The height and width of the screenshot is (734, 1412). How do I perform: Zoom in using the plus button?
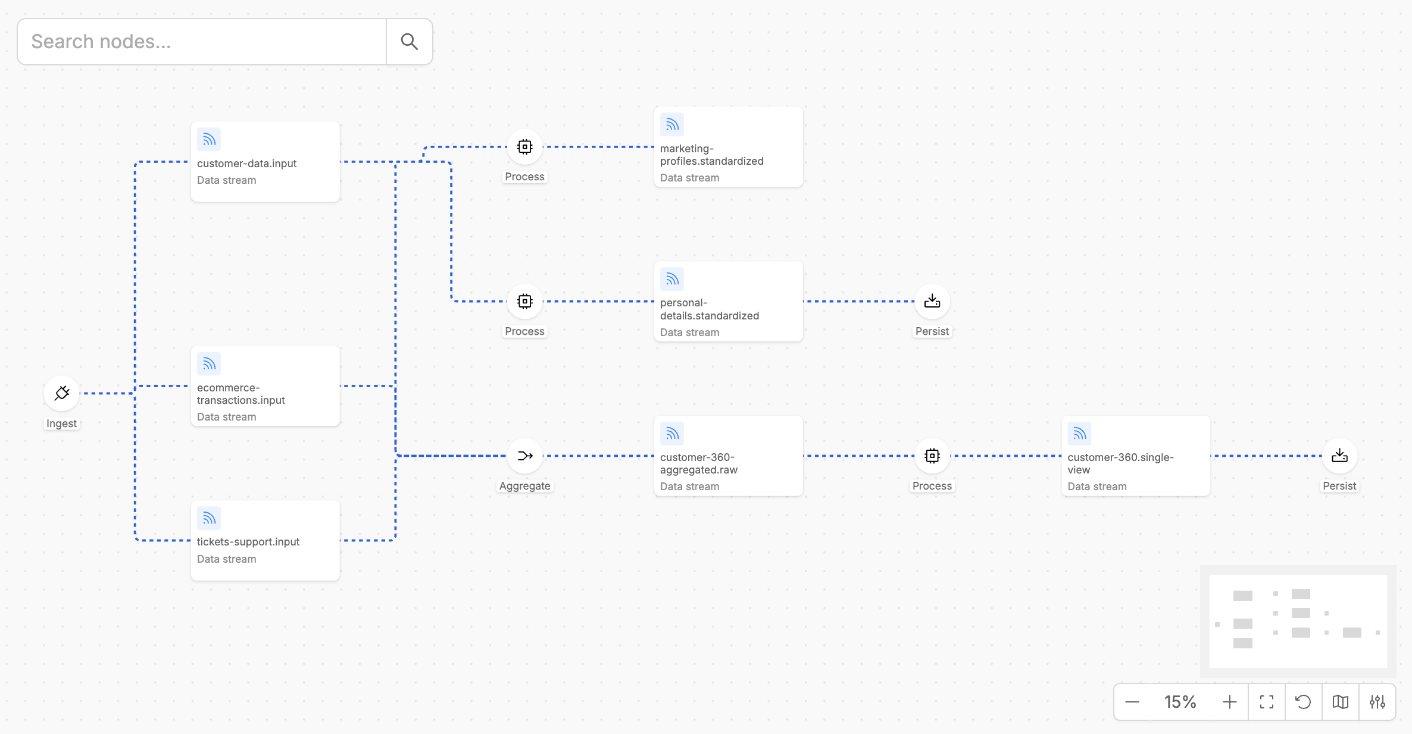pos(1229,702)
